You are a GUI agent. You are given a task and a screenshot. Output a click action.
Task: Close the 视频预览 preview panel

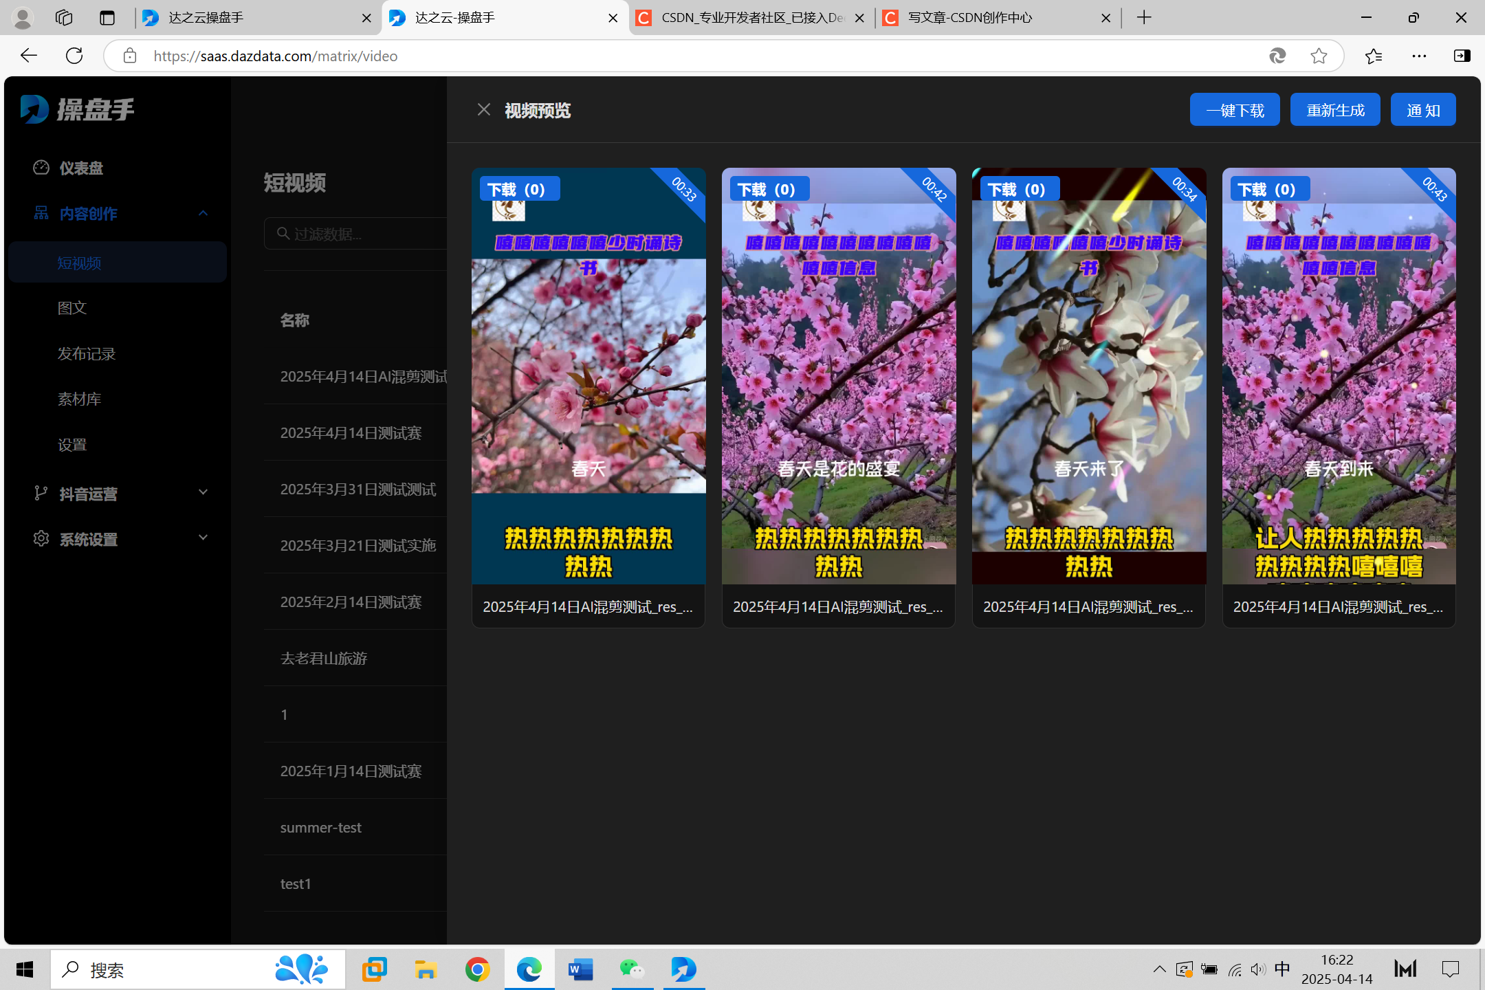484,110
